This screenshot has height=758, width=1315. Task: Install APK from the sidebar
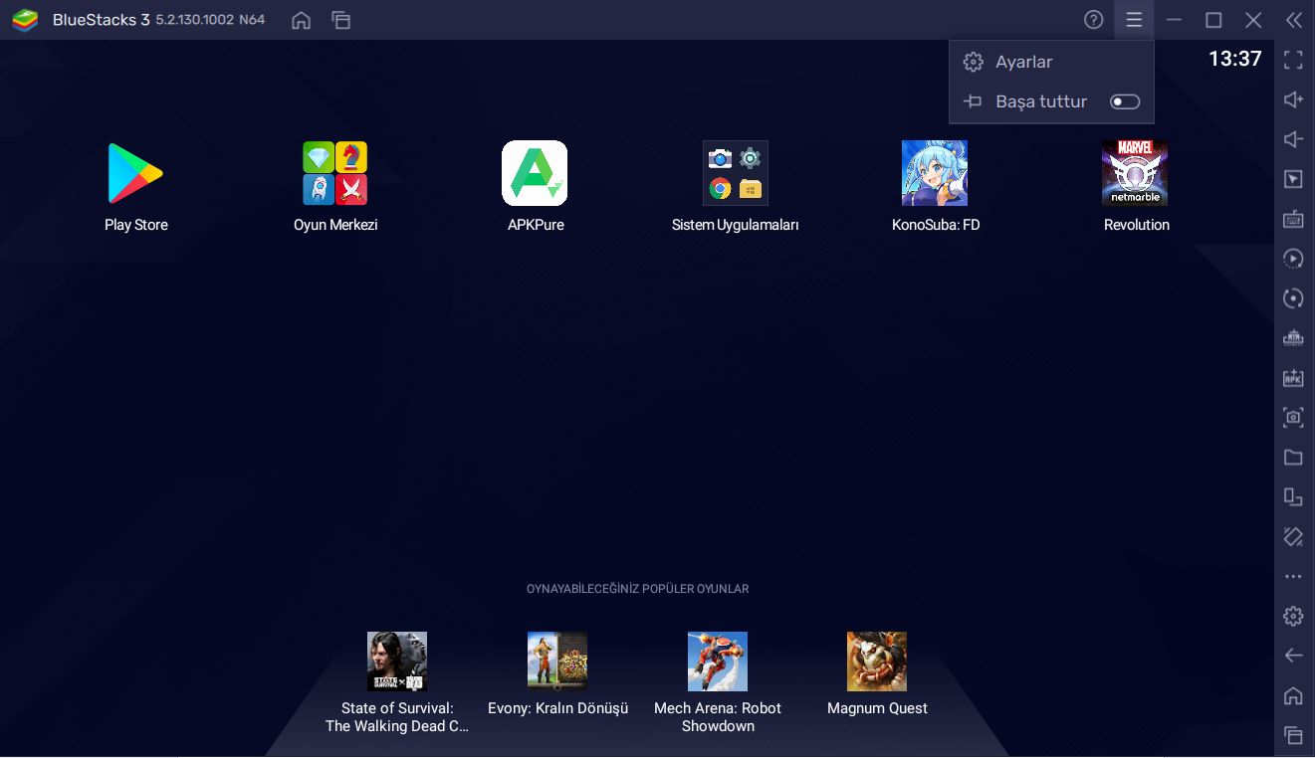pyautogui.click(x=1293, y=378)
